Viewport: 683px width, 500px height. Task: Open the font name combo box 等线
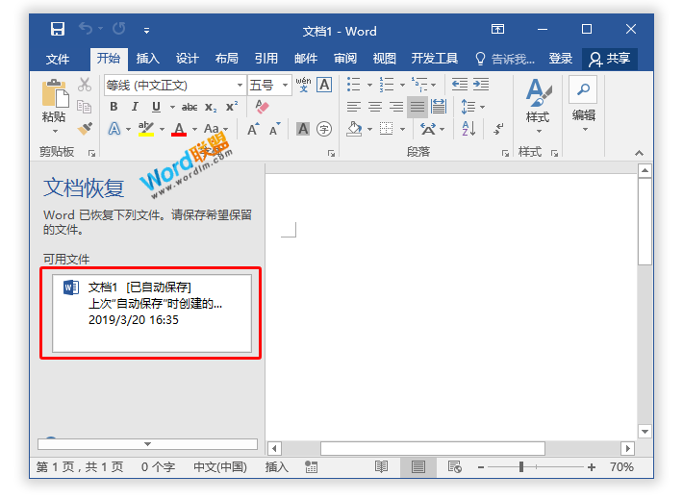175,85
